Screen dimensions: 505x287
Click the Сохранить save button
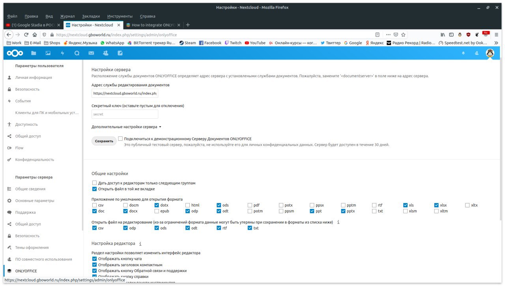coord(104,141)
